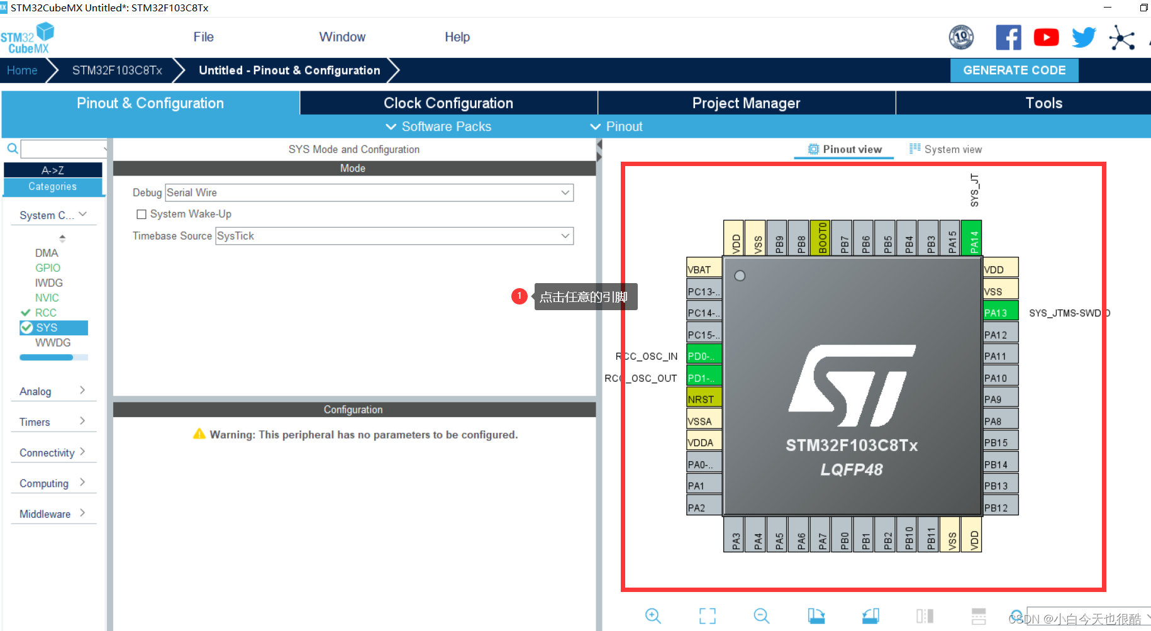
Task: Enable the System Wake-Up checkbox
Action: [142, 214]
